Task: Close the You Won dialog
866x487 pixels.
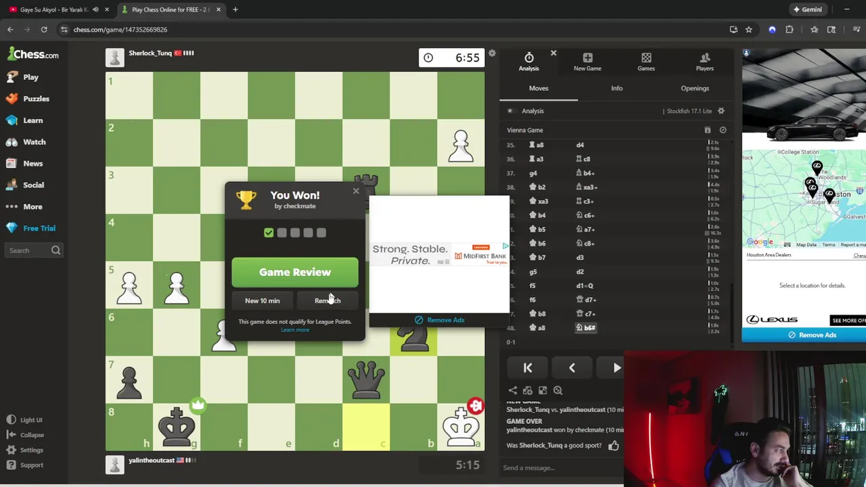Action: coord(356,191)
